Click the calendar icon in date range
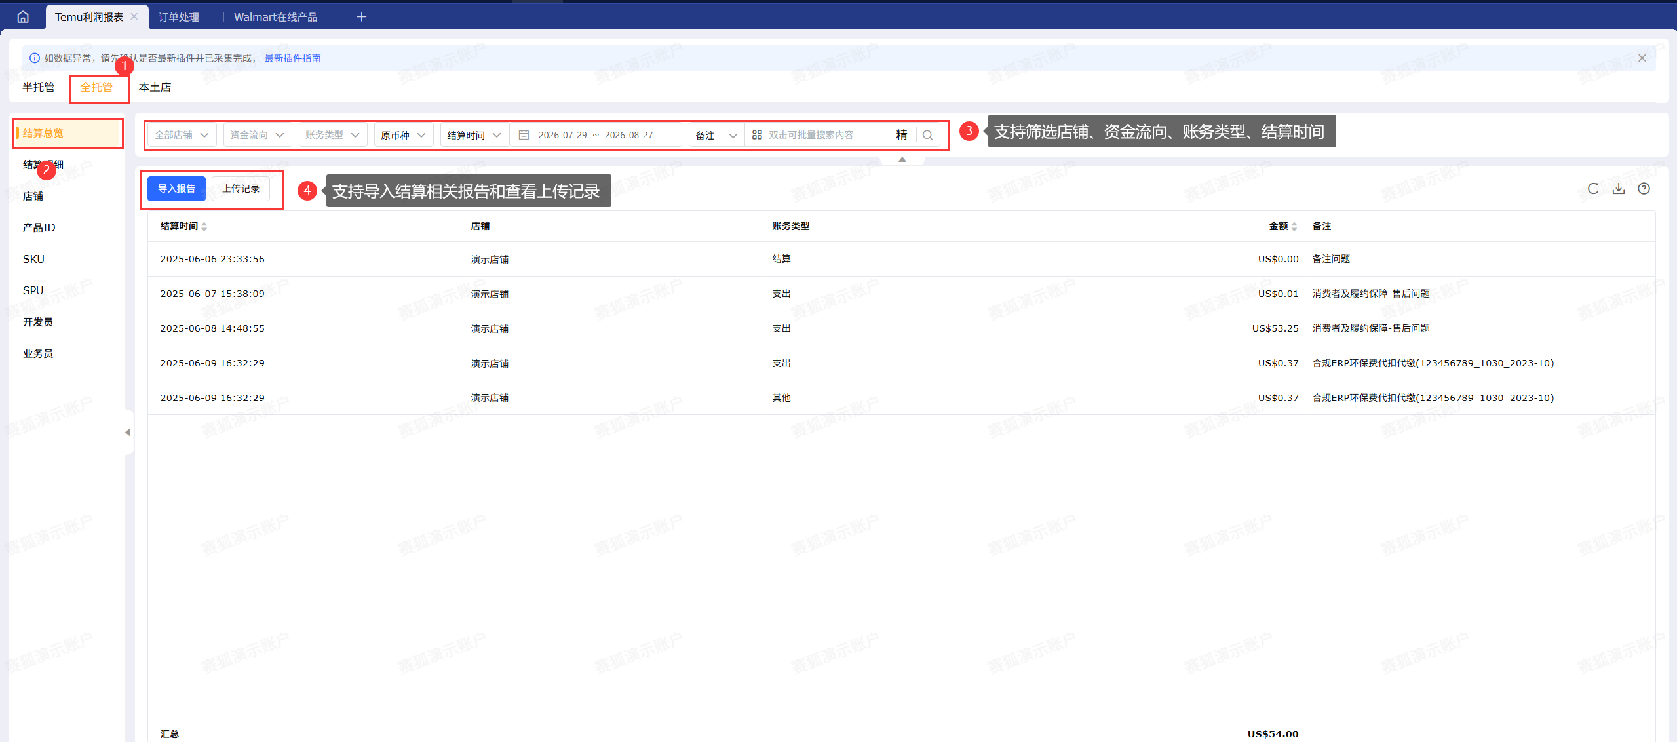 click(x=524, y=135)
